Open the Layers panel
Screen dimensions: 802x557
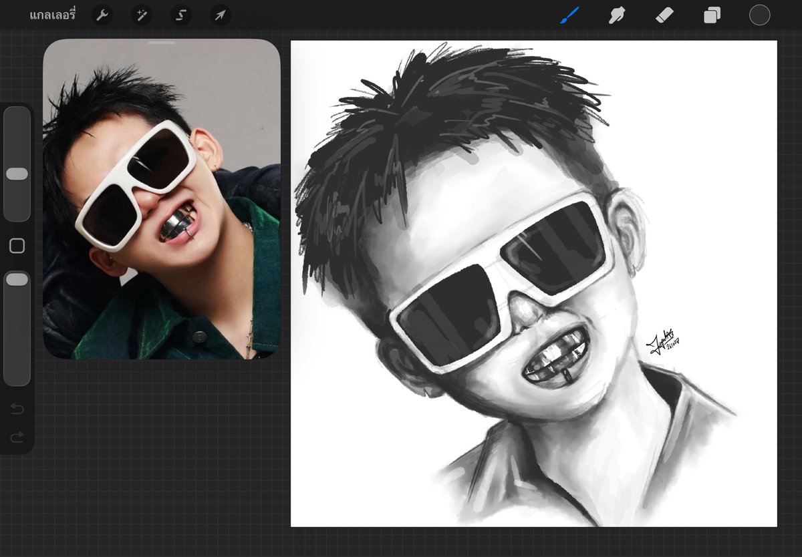coord(712,15)
